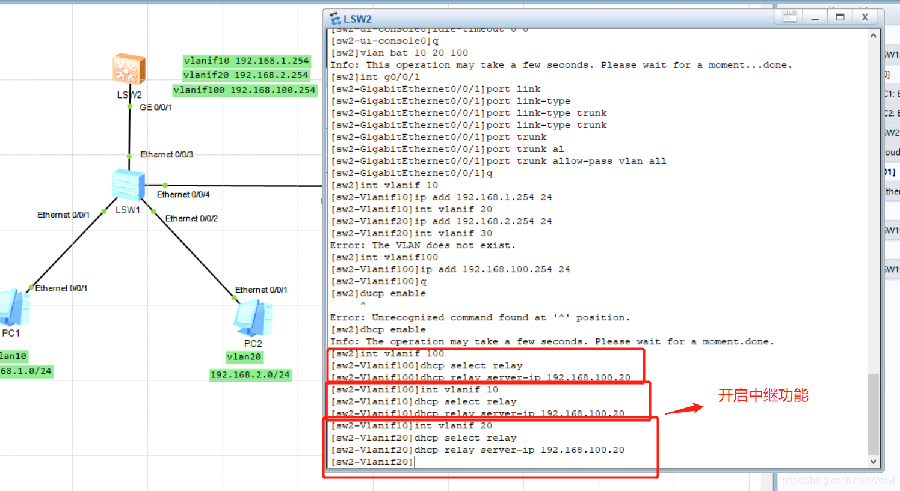Click the '[sw2]int vlanif100' line

click(x=384, y=257)
